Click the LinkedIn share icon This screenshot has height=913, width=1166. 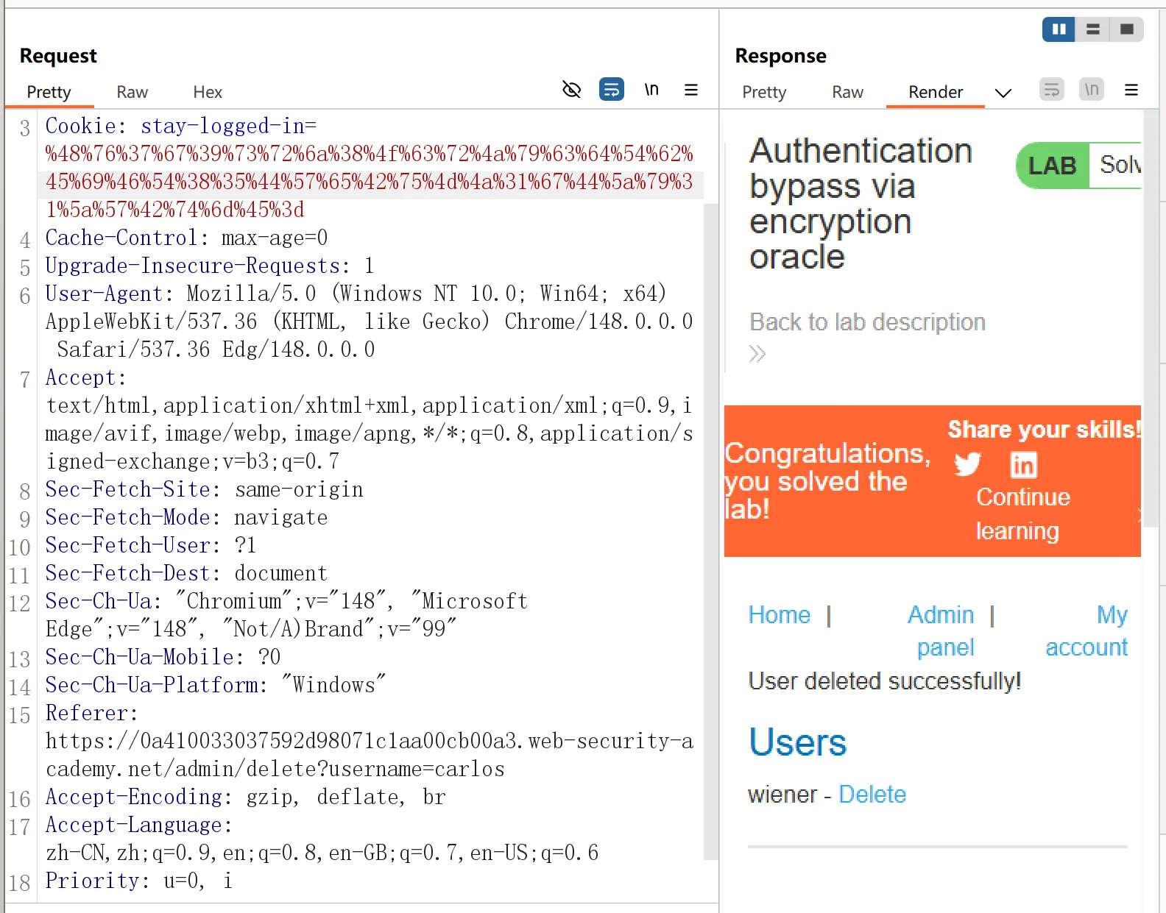pyautogui.click(x=1023, y=464)
